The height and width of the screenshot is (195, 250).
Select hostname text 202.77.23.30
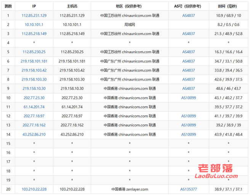point(72,98)
